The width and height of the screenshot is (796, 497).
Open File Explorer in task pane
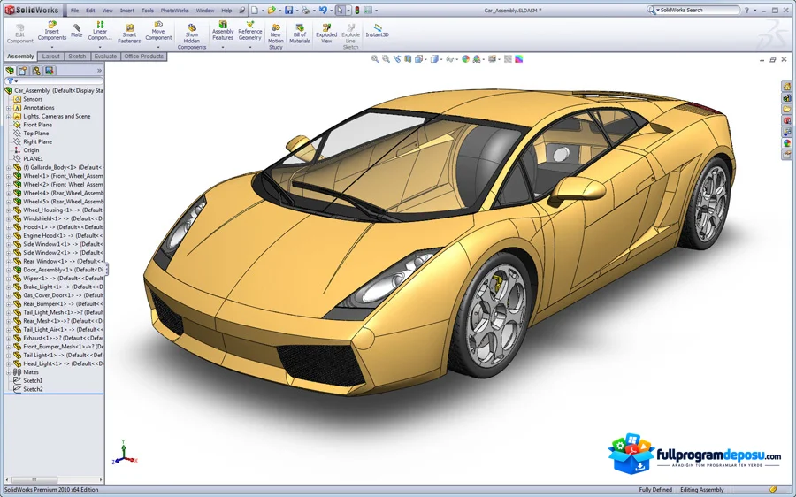[787, 109]
